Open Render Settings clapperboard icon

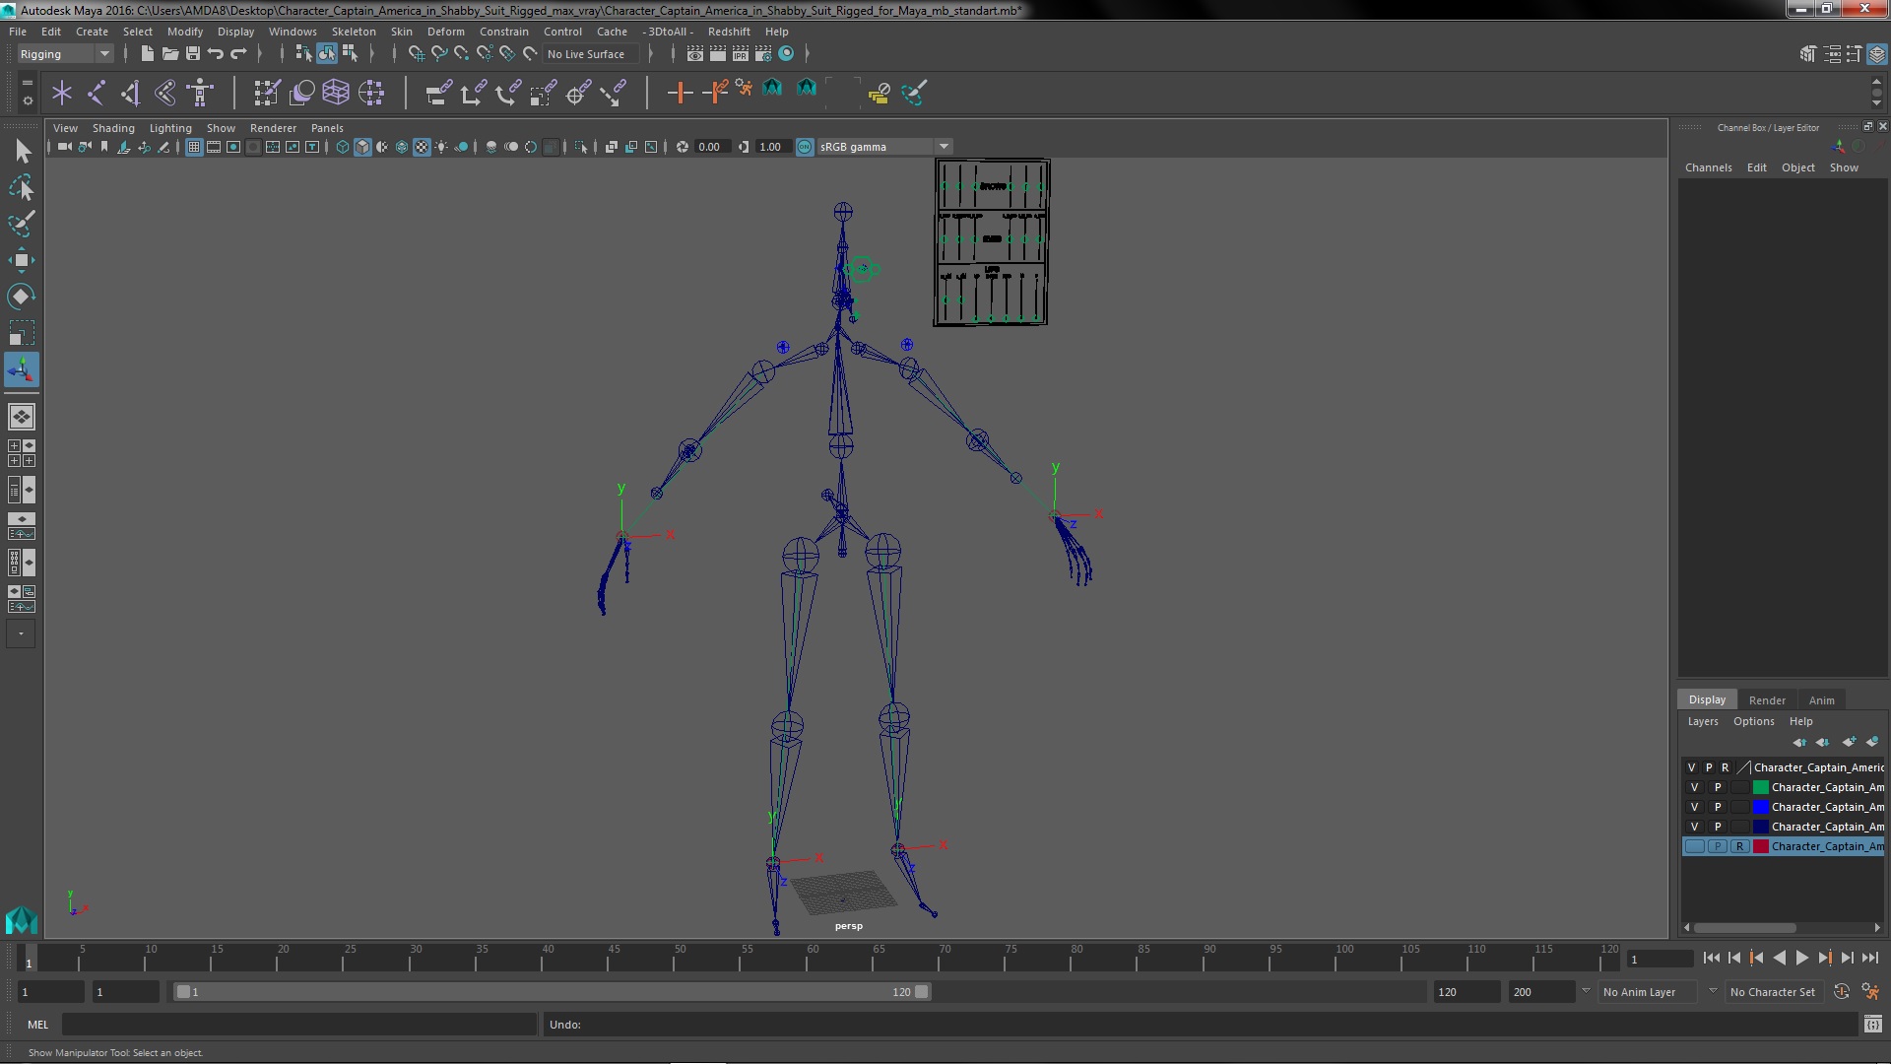click(x=763, y=53)
